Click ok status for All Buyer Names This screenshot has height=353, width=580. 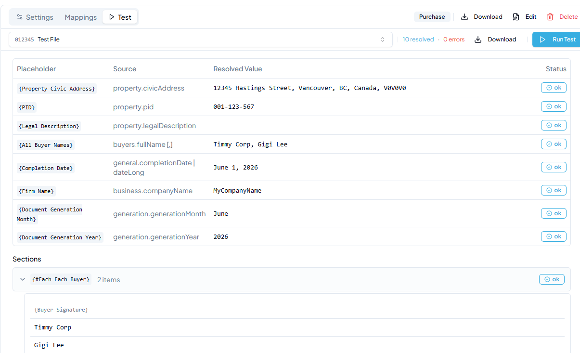tap(554, 144)
